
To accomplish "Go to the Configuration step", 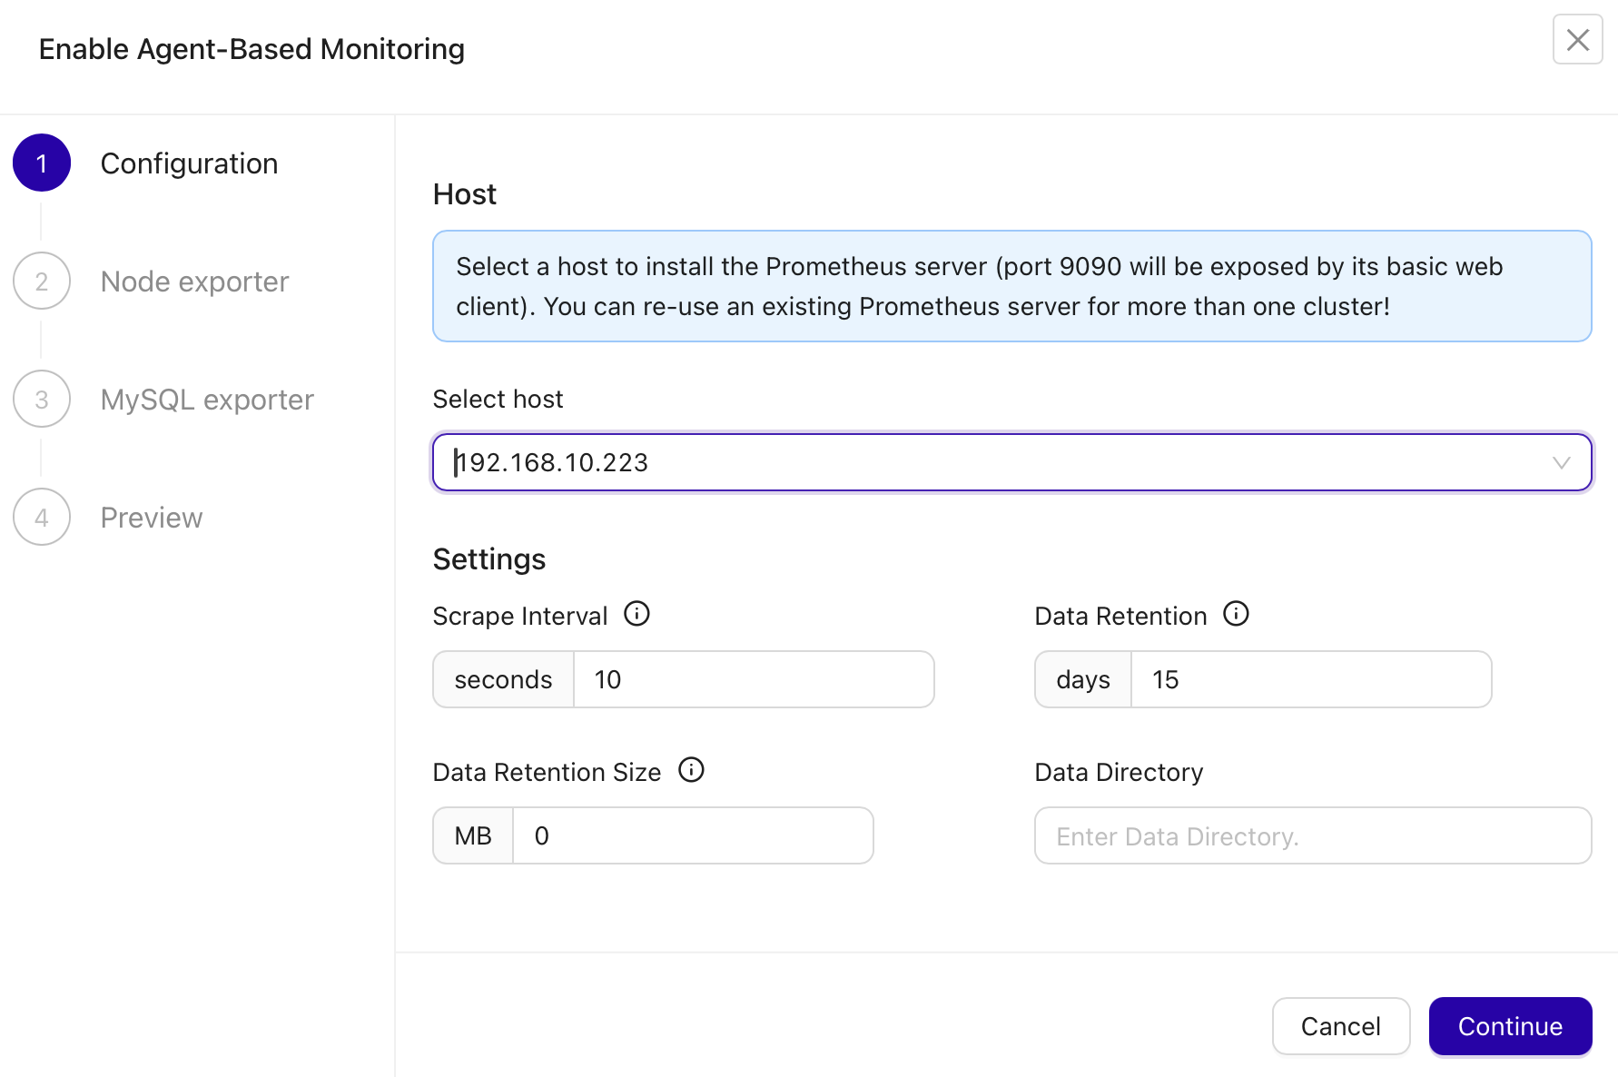I will [x=189, y=163].
